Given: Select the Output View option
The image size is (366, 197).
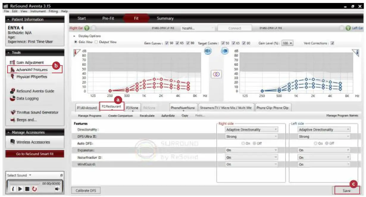Looking at the screenshot, I should coord(96,42).
